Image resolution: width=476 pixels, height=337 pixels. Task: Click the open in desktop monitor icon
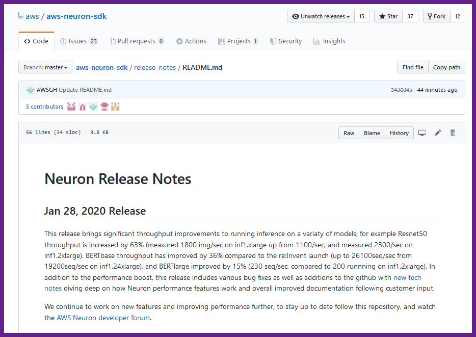[x=422, y=133]
